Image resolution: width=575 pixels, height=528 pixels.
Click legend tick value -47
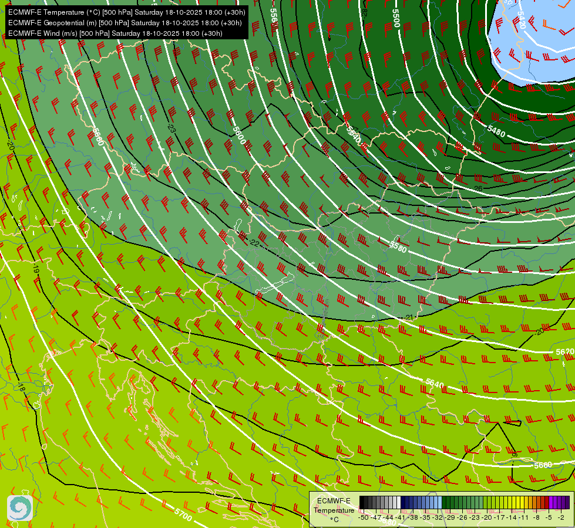(376, 518)
